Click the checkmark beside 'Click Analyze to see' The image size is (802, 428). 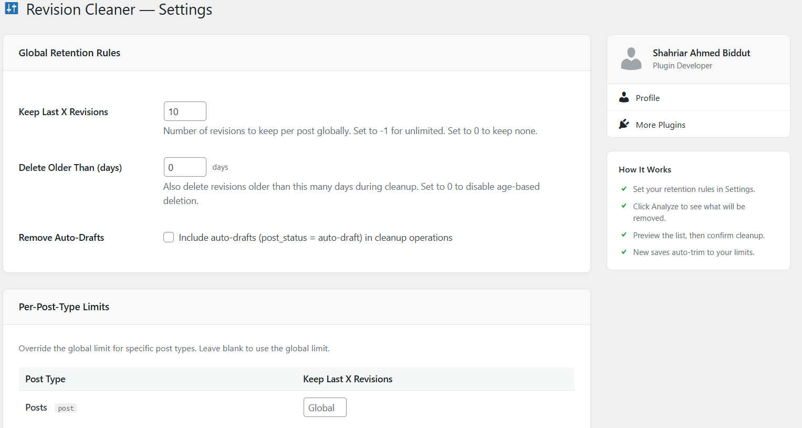point(624,206)
